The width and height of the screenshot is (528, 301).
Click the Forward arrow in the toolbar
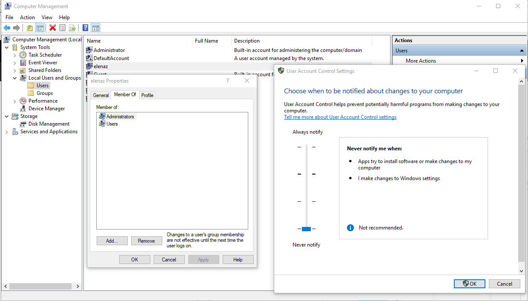click(17, 28)
